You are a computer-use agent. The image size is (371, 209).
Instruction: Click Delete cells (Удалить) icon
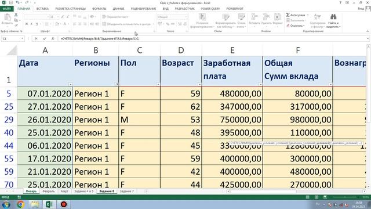point(267,17)
